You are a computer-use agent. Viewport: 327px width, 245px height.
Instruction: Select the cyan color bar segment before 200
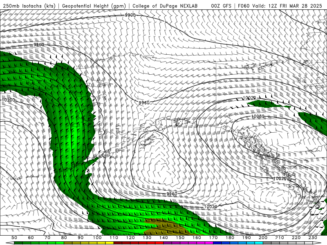[259, 243]
